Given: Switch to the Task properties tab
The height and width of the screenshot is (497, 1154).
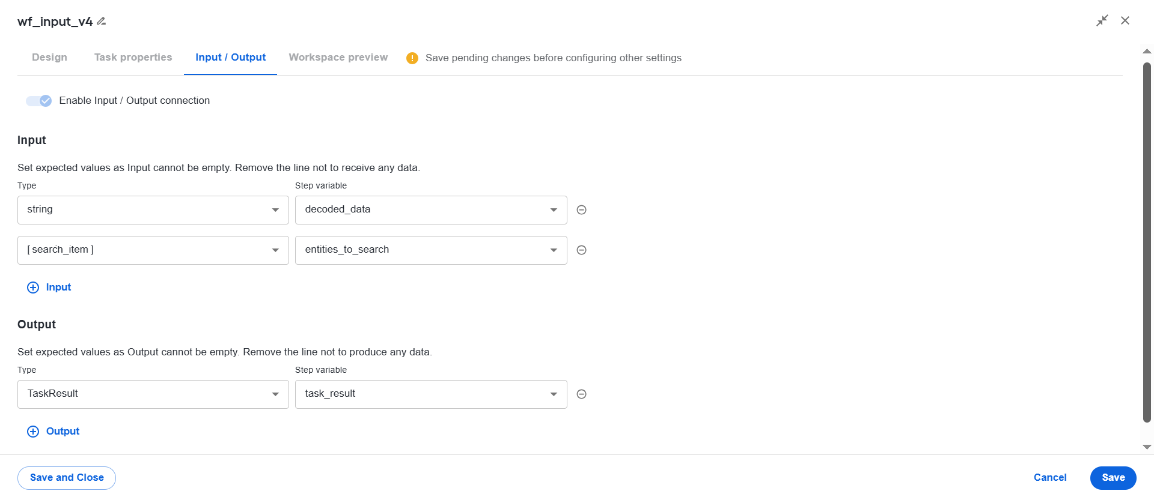Looking at the screenshot, I should pyautogui.click(x=133, y=58).
